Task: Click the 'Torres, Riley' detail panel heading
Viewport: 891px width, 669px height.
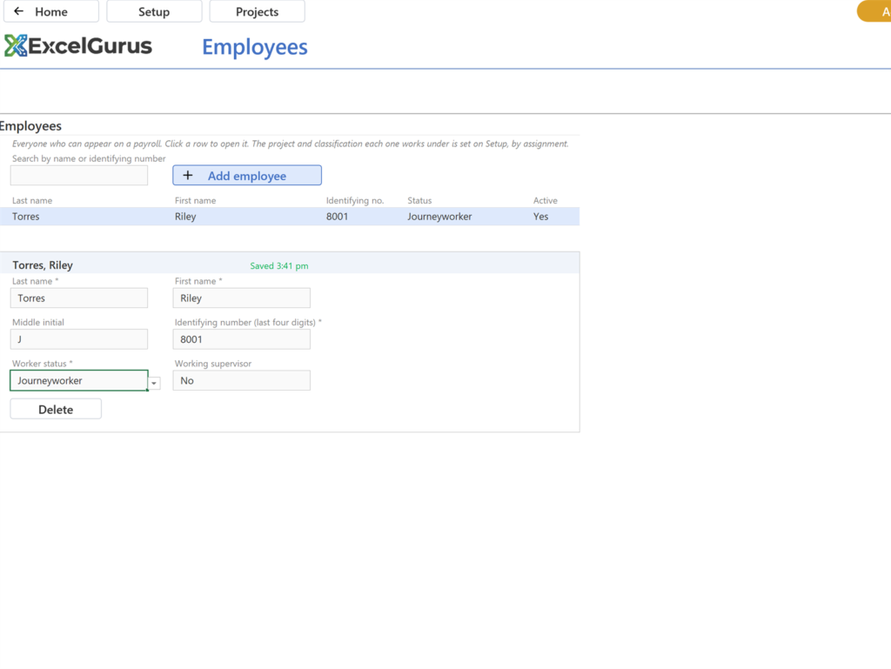Action: pos(43,265)
